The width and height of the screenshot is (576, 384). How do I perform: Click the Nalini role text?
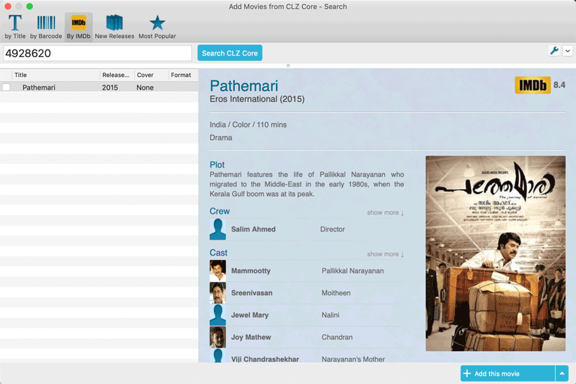click(330, 315)
